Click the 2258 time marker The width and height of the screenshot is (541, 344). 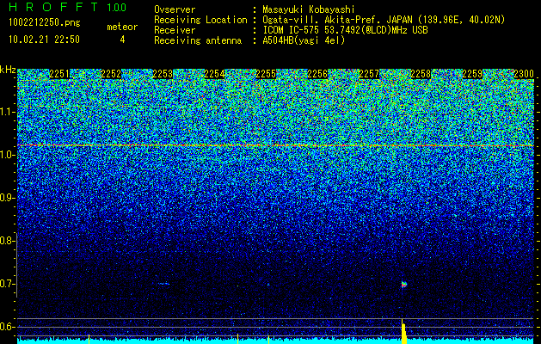(421, 74)
